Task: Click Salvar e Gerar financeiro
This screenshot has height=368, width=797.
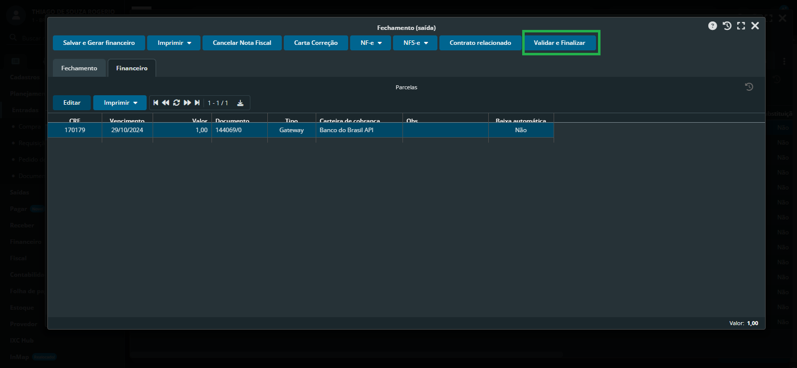Action: [x=99, y=43]
